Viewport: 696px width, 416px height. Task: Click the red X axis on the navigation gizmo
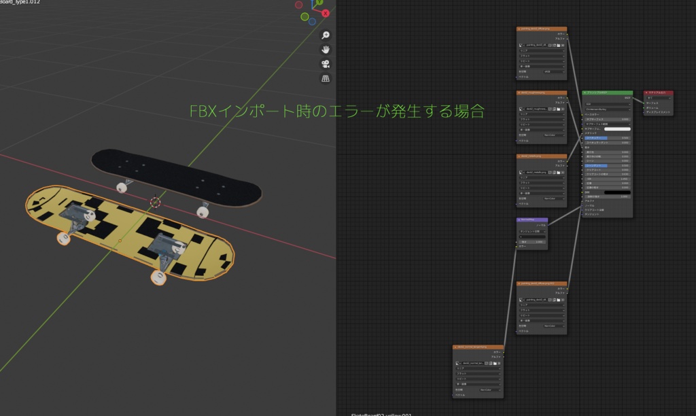click(325, 13)
